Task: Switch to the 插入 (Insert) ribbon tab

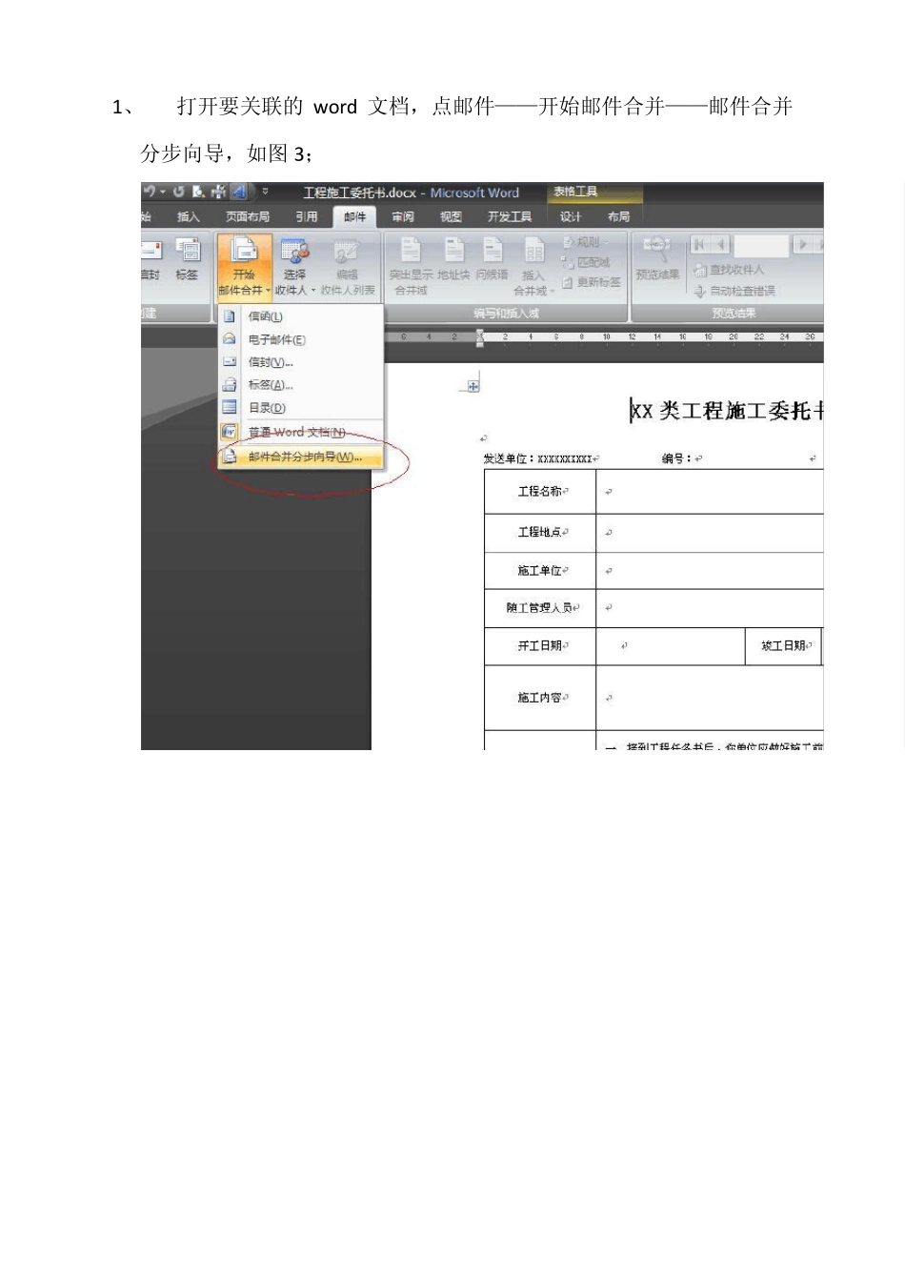Action: 189,217
